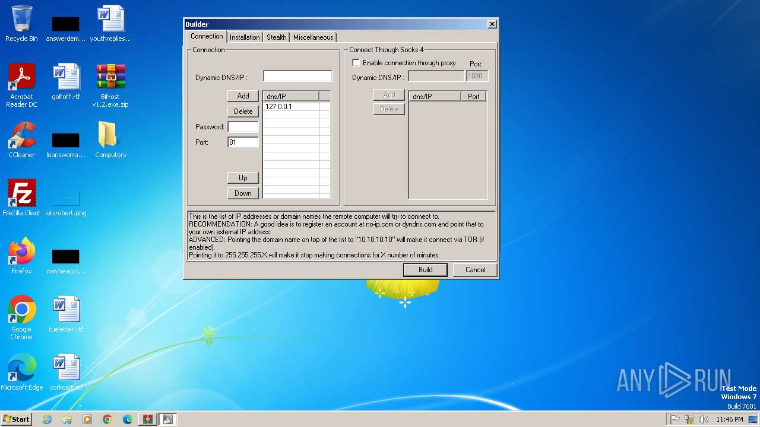Open Internet Explorer from the taskbar

tap(47, 419)
